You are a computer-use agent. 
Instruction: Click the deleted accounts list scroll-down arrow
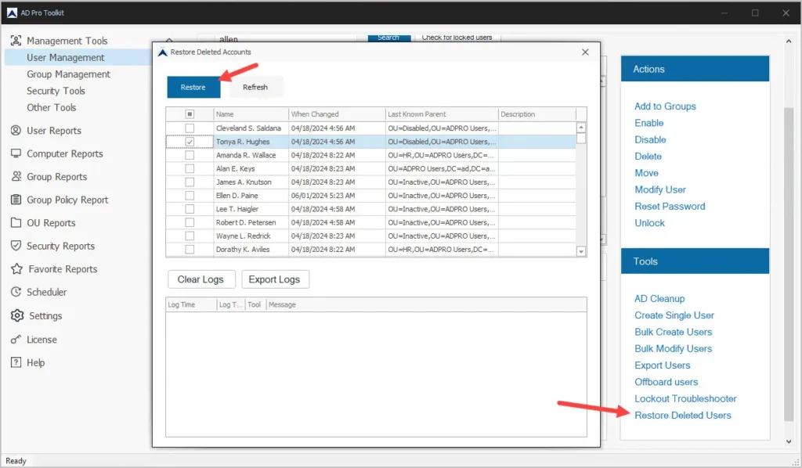(x=581, y=251)
